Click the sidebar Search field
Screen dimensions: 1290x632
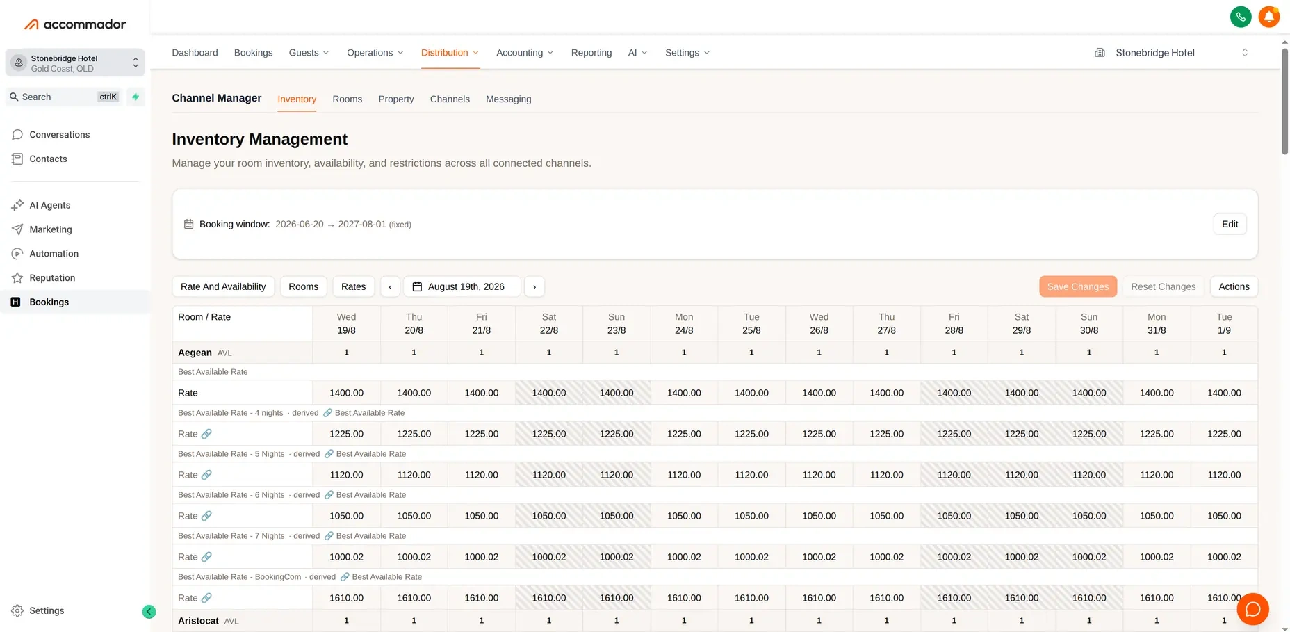64,97
